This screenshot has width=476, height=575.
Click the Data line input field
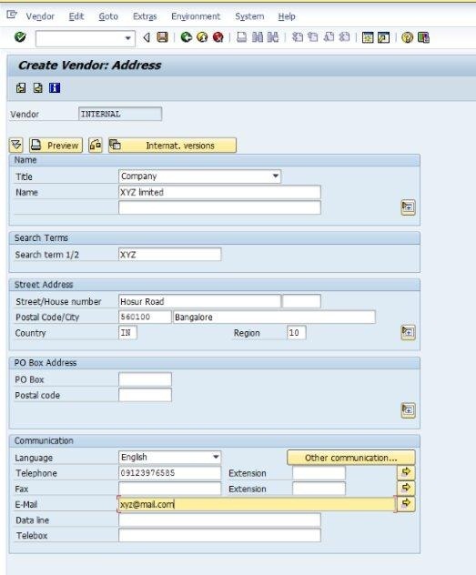tap(219, 520)
